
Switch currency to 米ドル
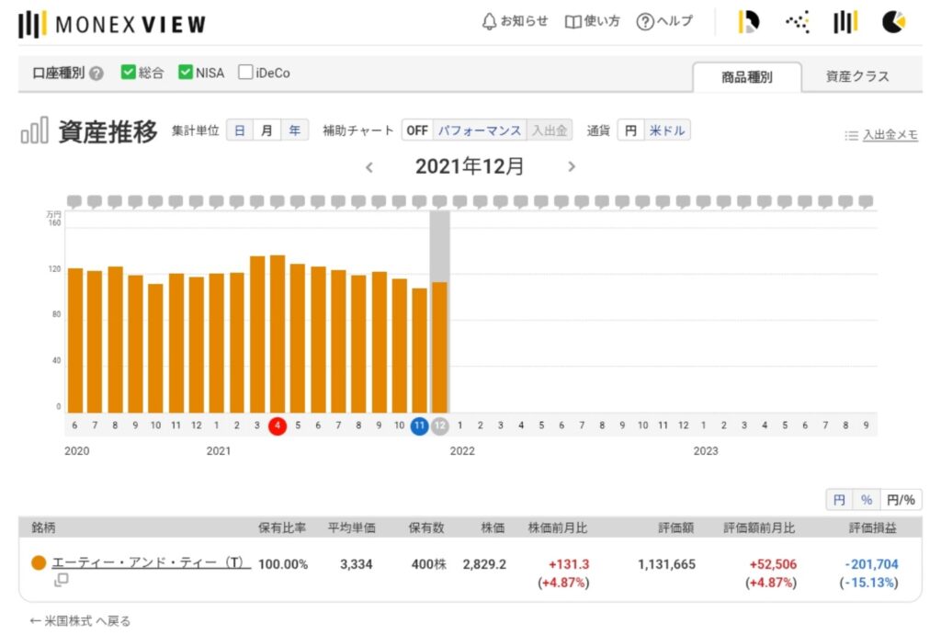667,130
